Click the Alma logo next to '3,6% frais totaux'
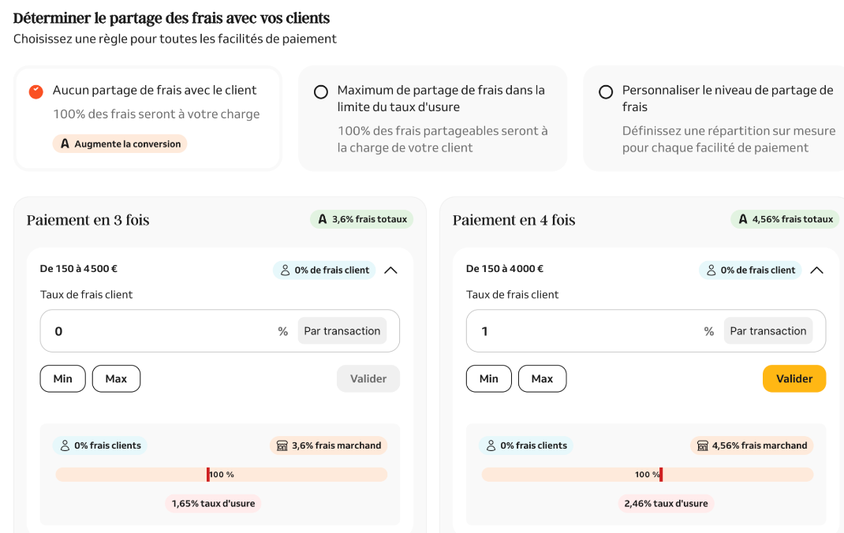844x533 pixels. [322, 219]
